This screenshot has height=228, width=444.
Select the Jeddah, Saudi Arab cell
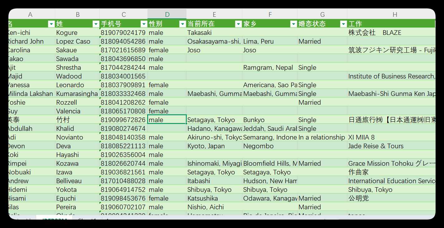point(270,128)
